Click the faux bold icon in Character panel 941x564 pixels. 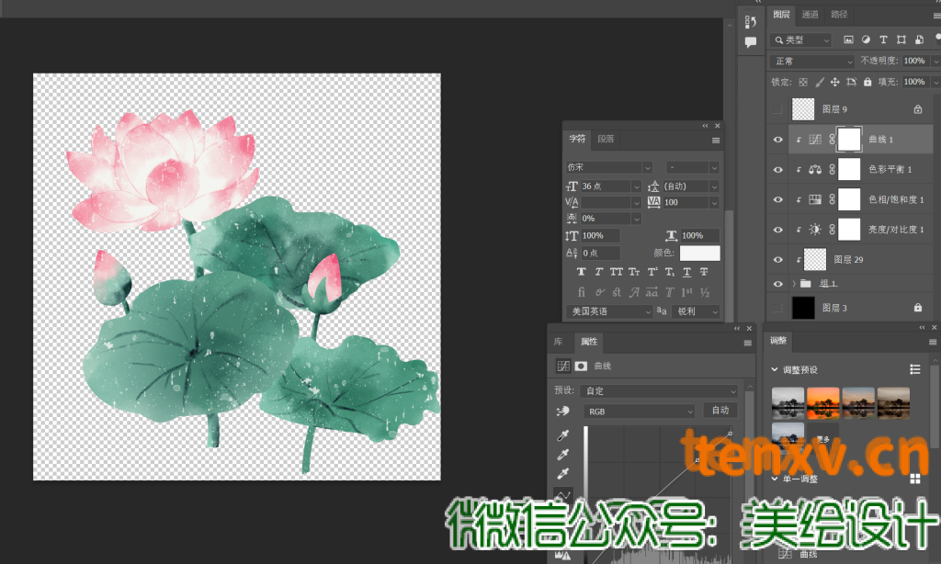pyautogui.click(x=582, y=272)
